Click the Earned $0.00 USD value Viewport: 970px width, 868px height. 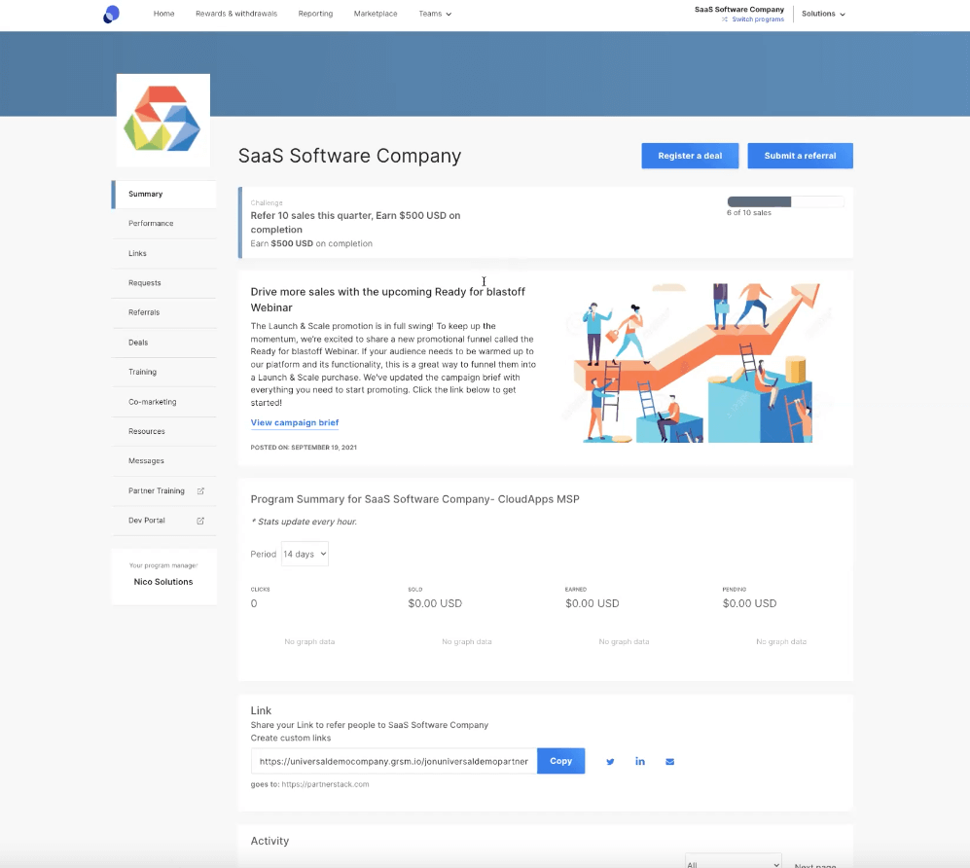click(x=593, y=603)
